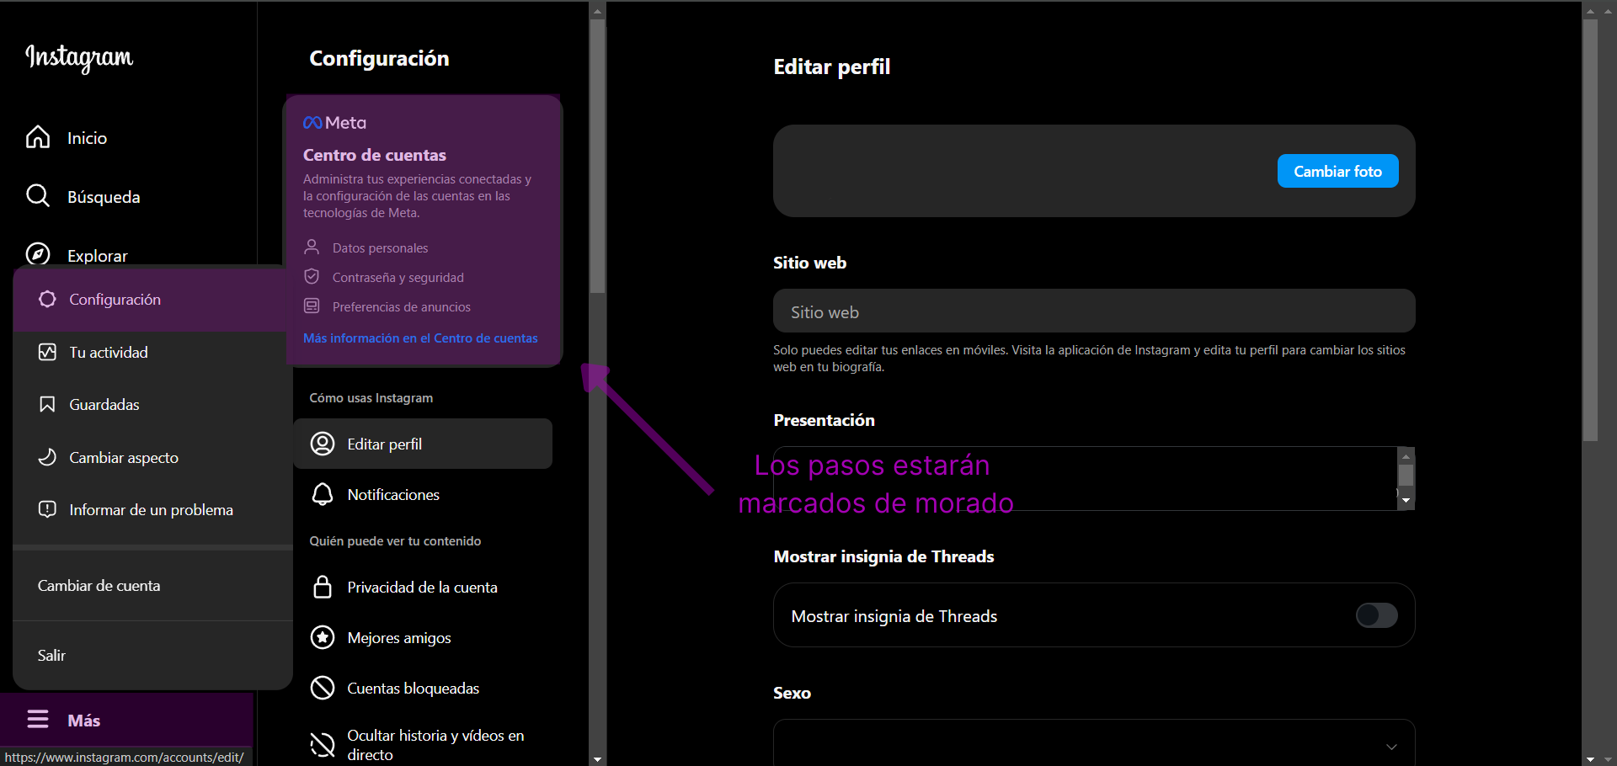Click the Más button label

tap(83, 721)
